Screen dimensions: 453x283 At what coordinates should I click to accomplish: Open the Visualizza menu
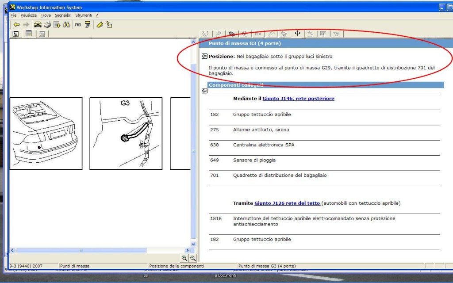coord(28,15)
